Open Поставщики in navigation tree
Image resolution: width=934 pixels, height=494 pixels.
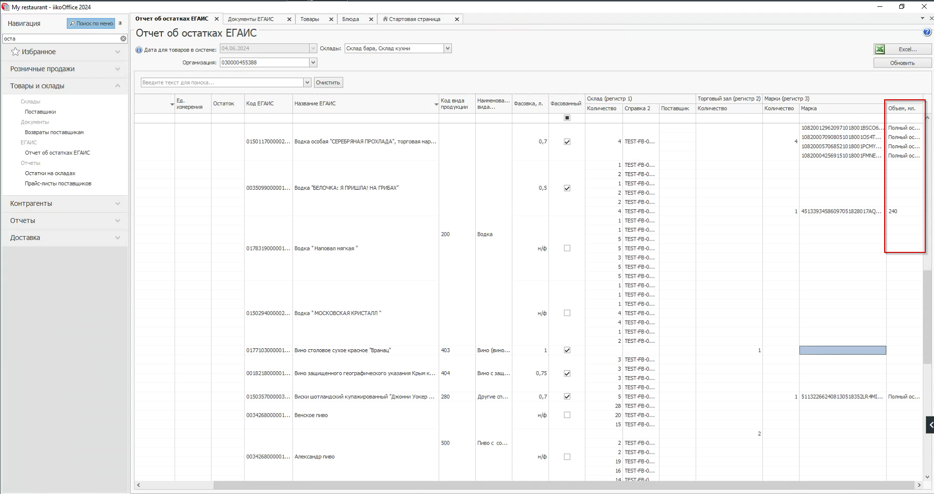pyautogui.click(x=41, y=112)
